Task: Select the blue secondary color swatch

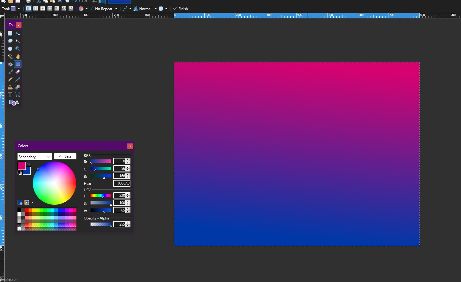Action: pyautogui.click(x=28, y=172)
